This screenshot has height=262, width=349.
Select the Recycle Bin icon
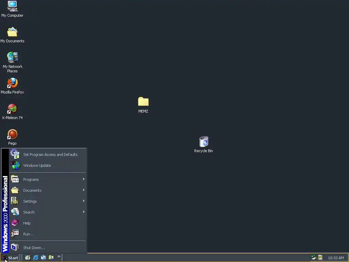pos(203,144)
